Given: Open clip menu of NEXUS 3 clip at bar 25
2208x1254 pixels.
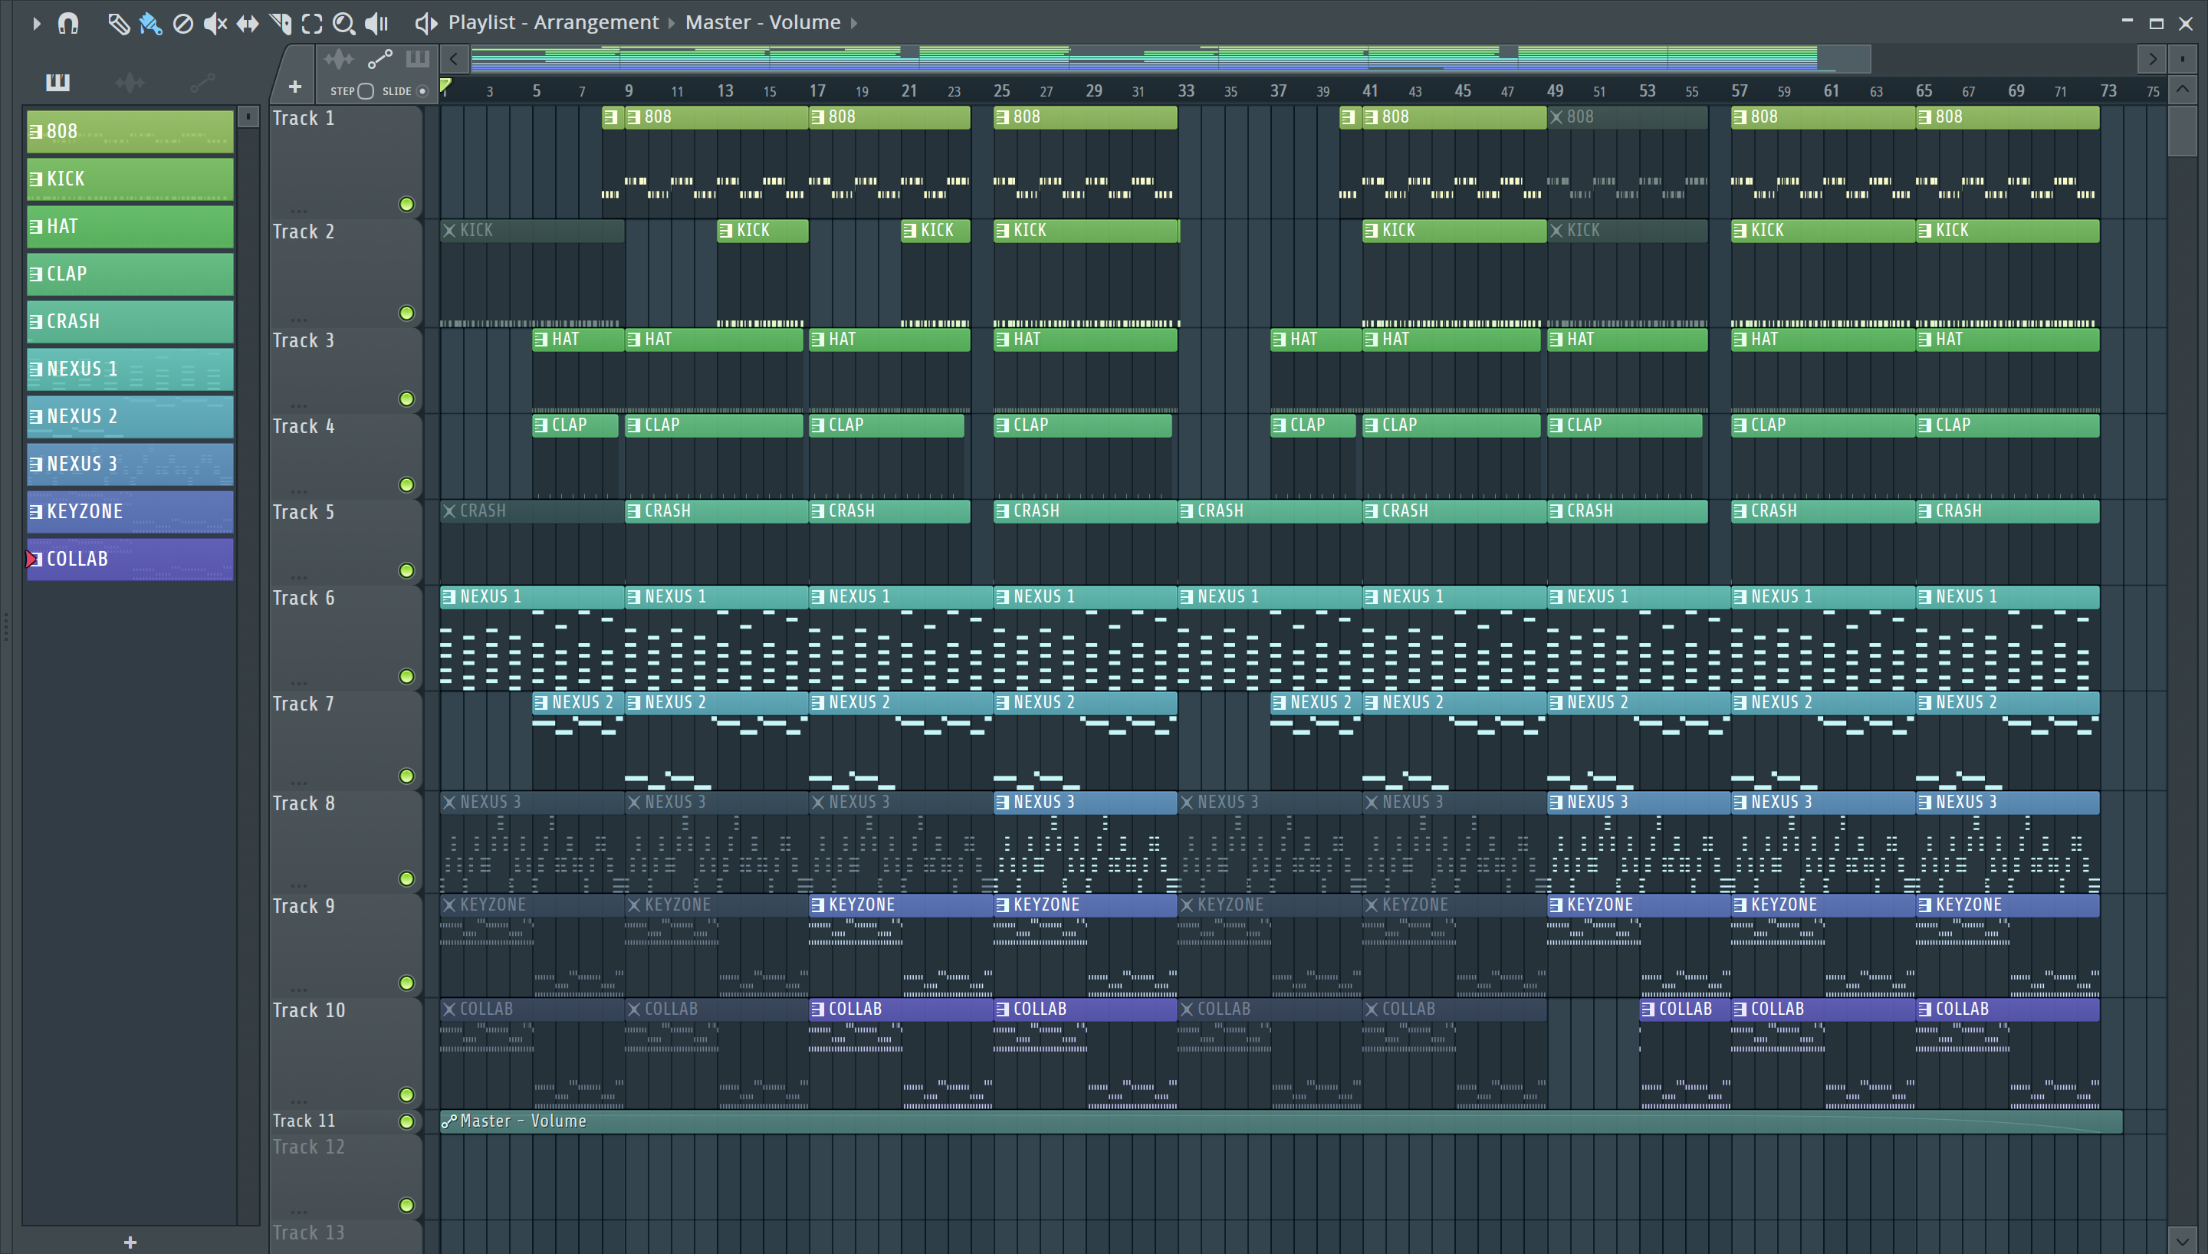Looking at the screenshot, I should pos(1002,803).
